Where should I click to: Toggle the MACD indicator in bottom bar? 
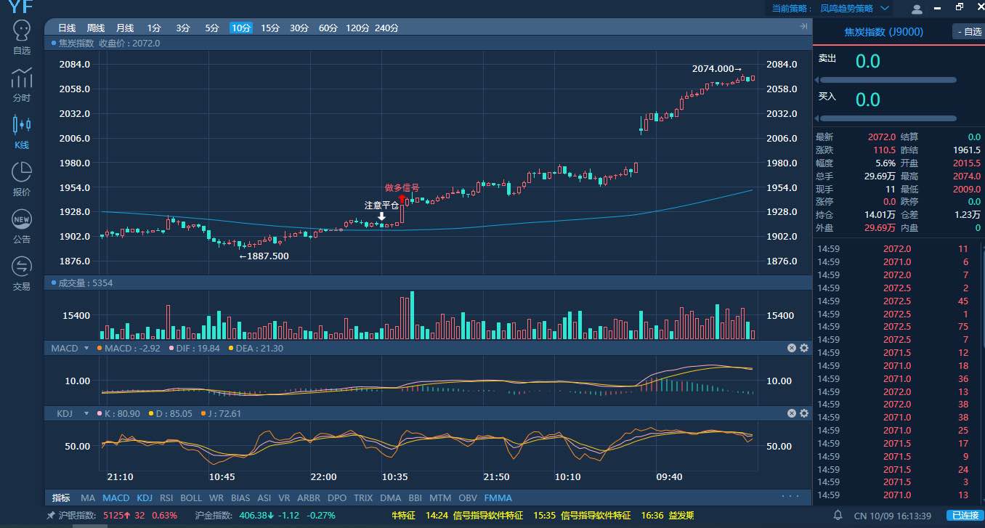point(116,498)
